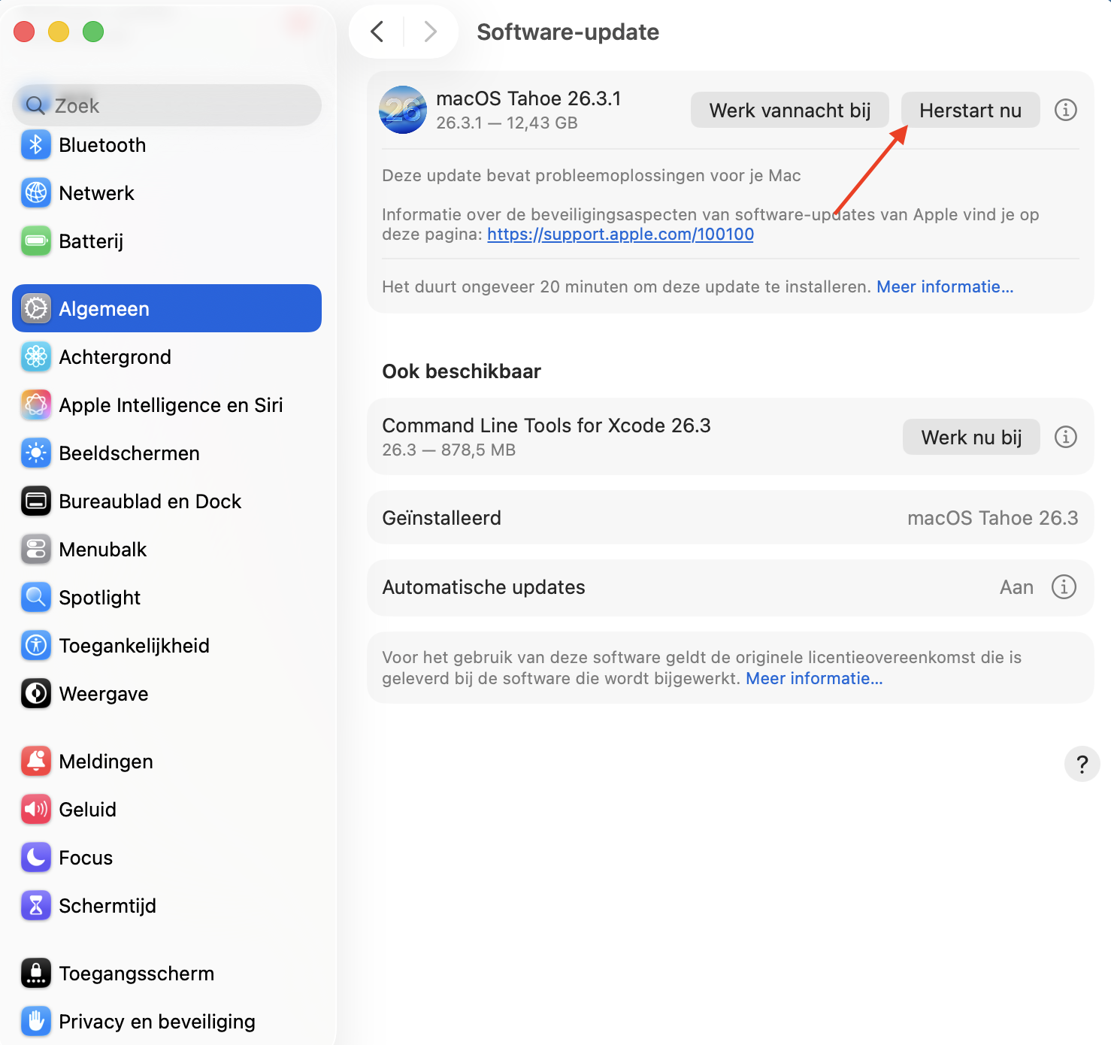Show info about the macOS Tahoe update
1111x1045 pixels.
click(x=1065, y=110)
